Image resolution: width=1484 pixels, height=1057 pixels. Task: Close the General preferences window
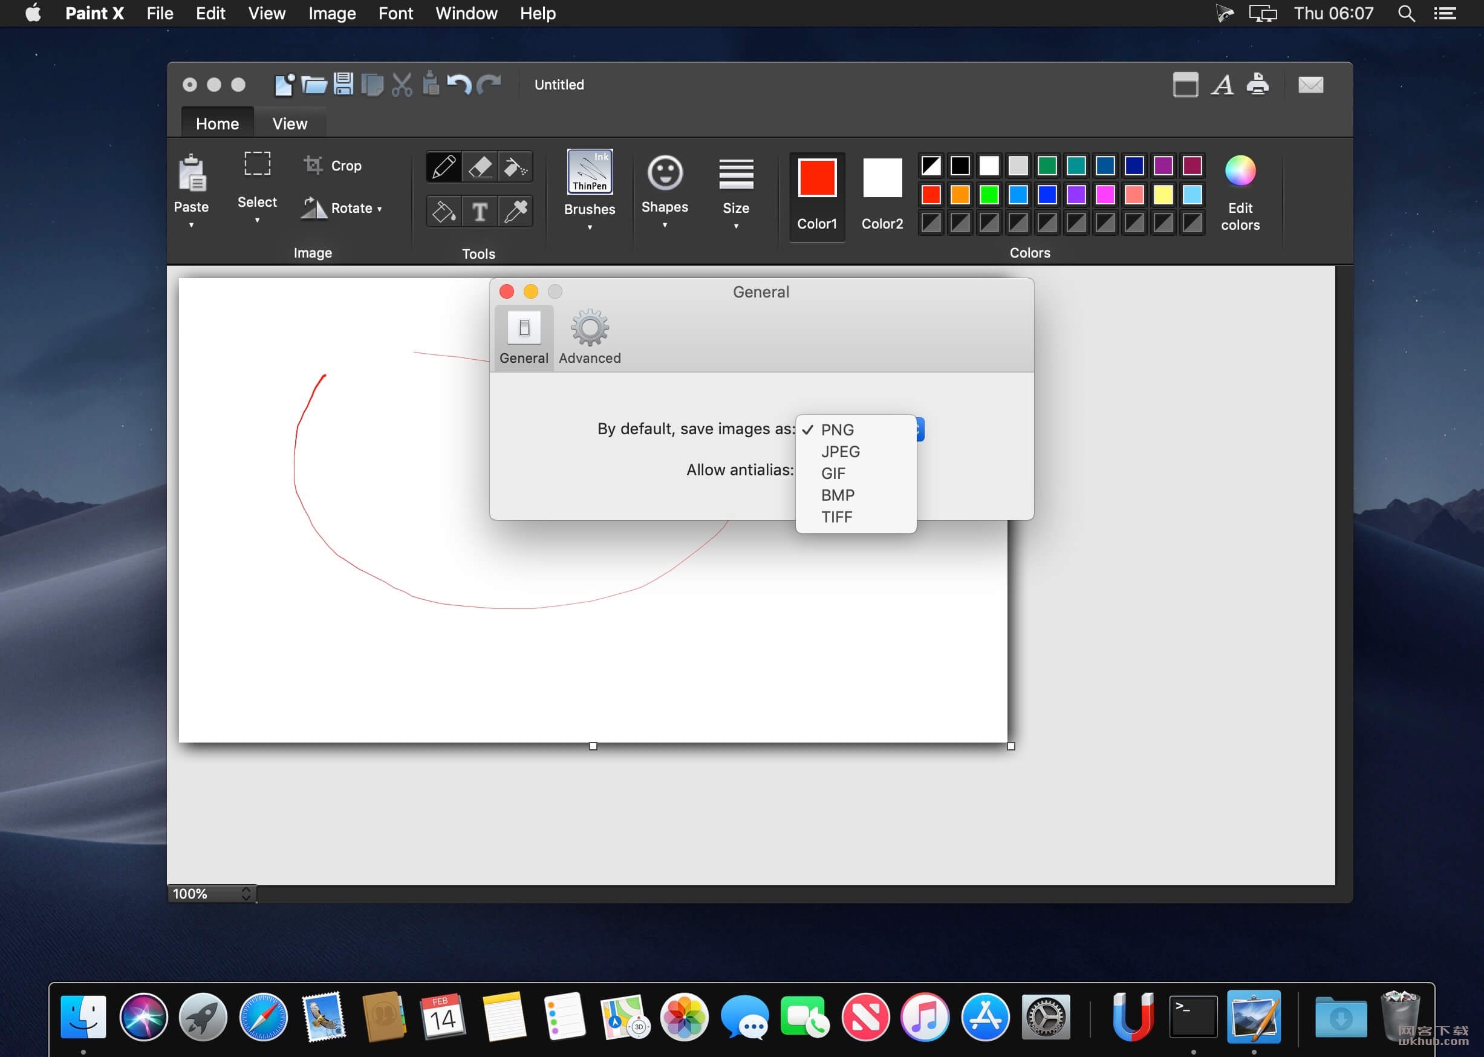pos(506,291)
